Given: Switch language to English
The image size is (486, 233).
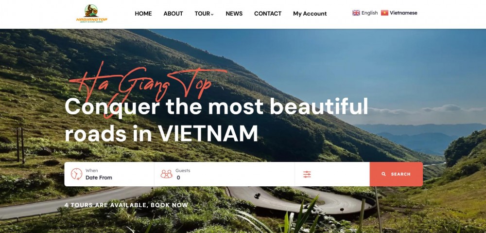Looking at the screenshot, I should point(369,13).
